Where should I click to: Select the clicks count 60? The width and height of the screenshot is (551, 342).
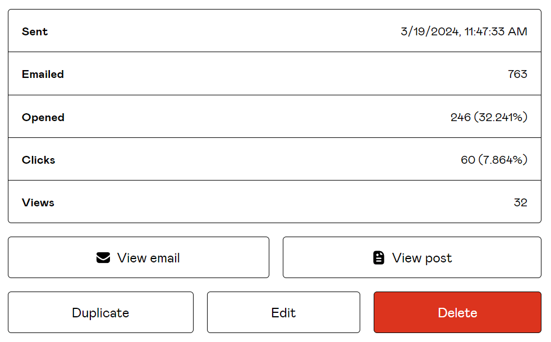coord(468,160)
